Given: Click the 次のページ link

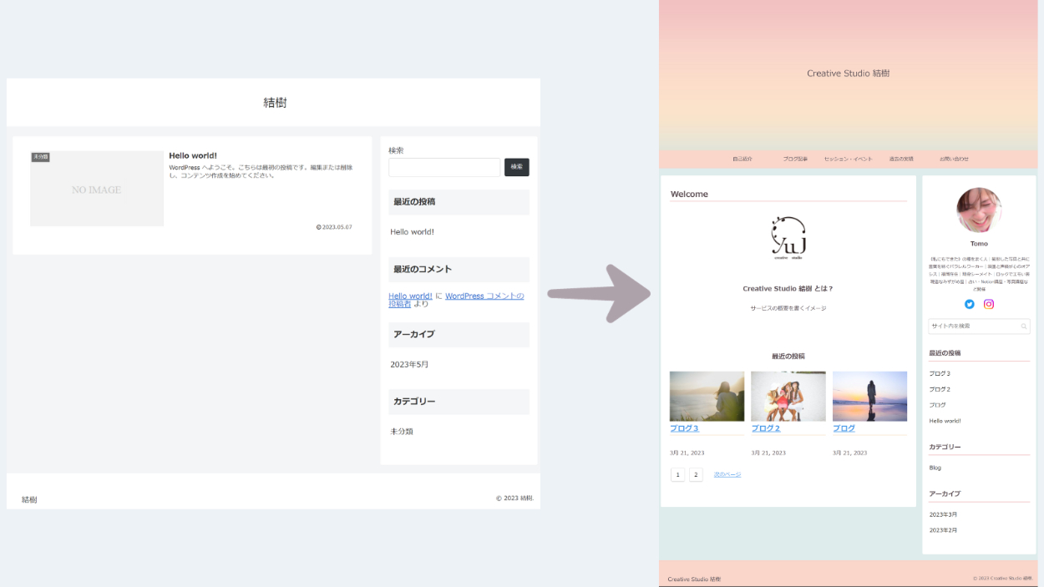Looking at the screenshot, I should coord(727,474).
